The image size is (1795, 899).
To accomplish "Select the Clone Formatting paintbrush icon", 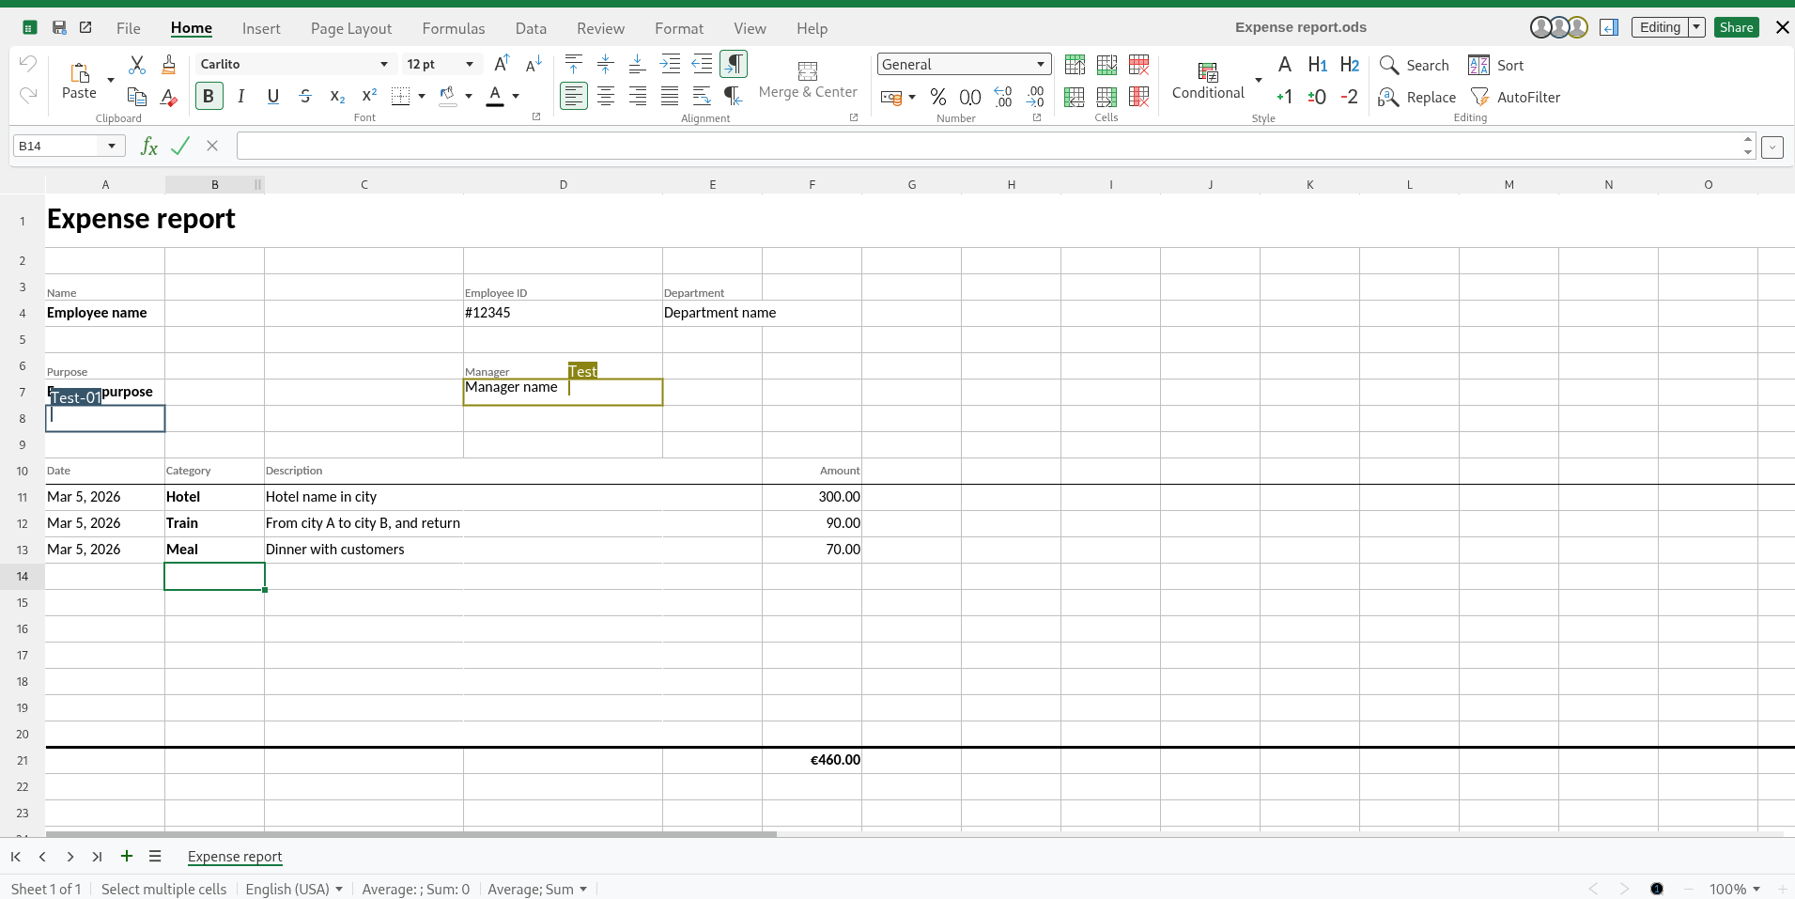I will coord(168,64).
